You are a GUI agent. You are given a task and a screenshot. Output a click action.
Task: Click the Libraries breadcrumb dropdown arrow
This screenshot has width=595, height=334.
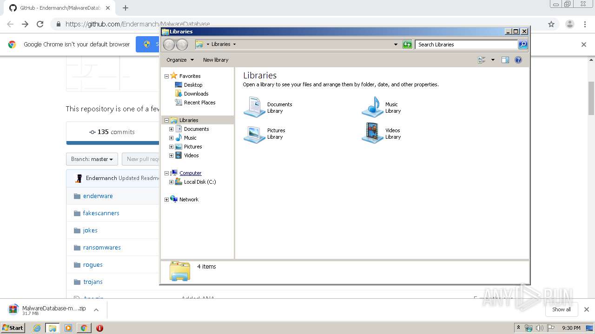pyautogui.click(x=234, y=45)
